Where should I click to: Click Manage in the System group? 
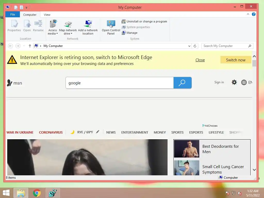tap(130, 33)
